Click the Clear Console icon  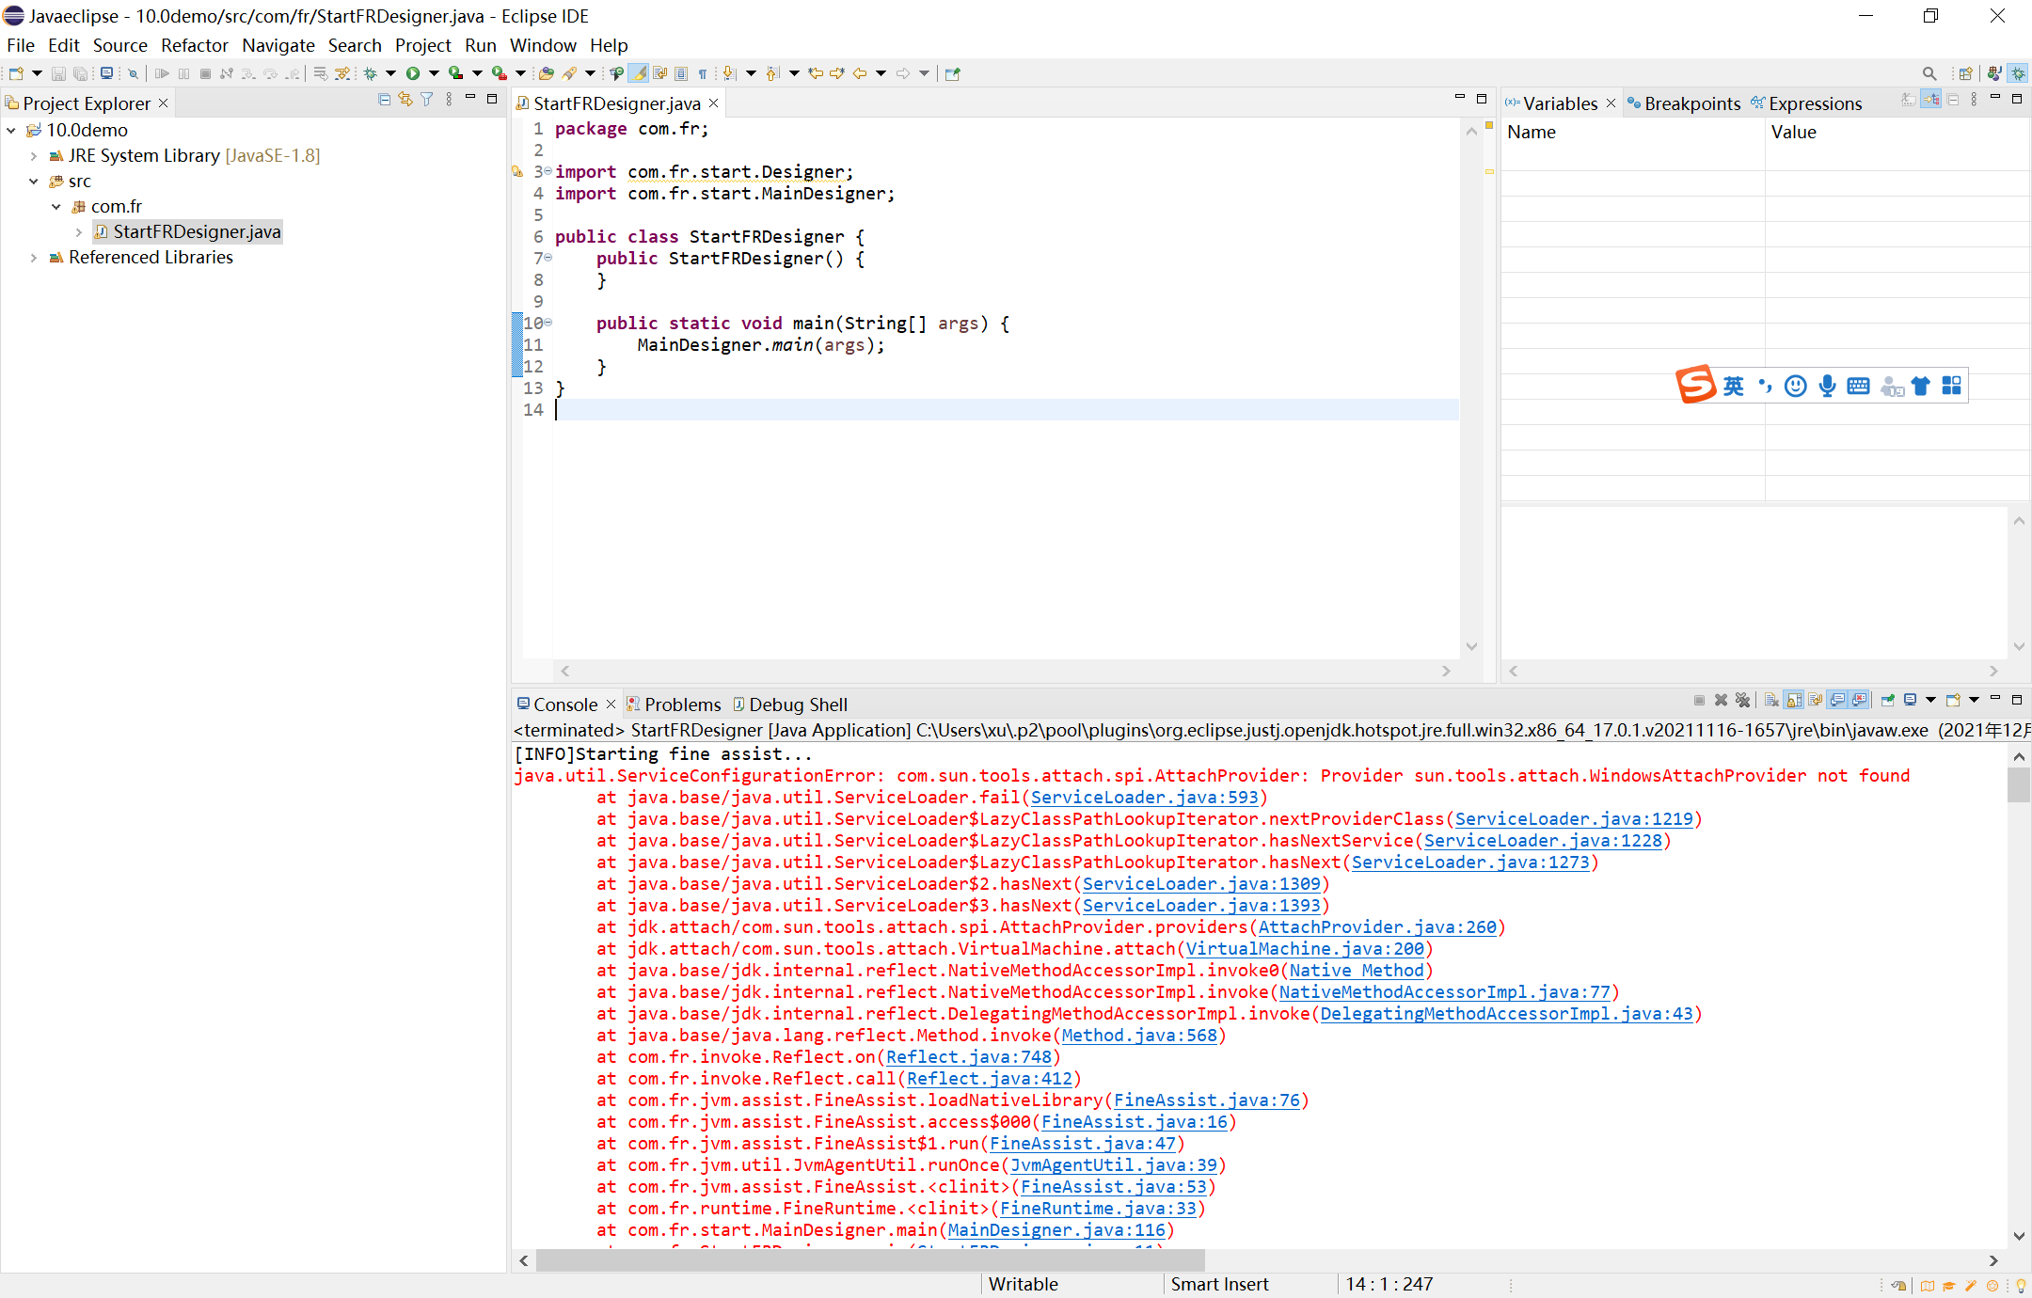[1771, 700]
